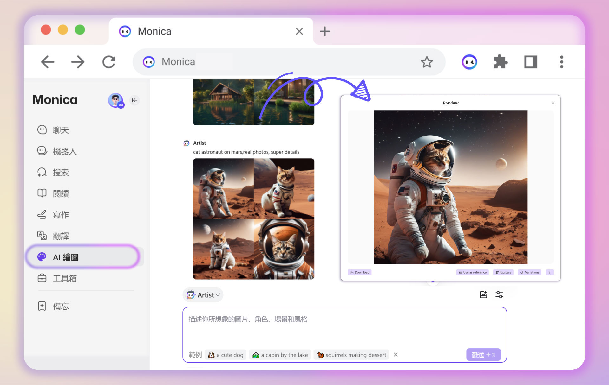Open the image settings sliders icon
Screen dimensions: 609x385
tap(499, 295)
